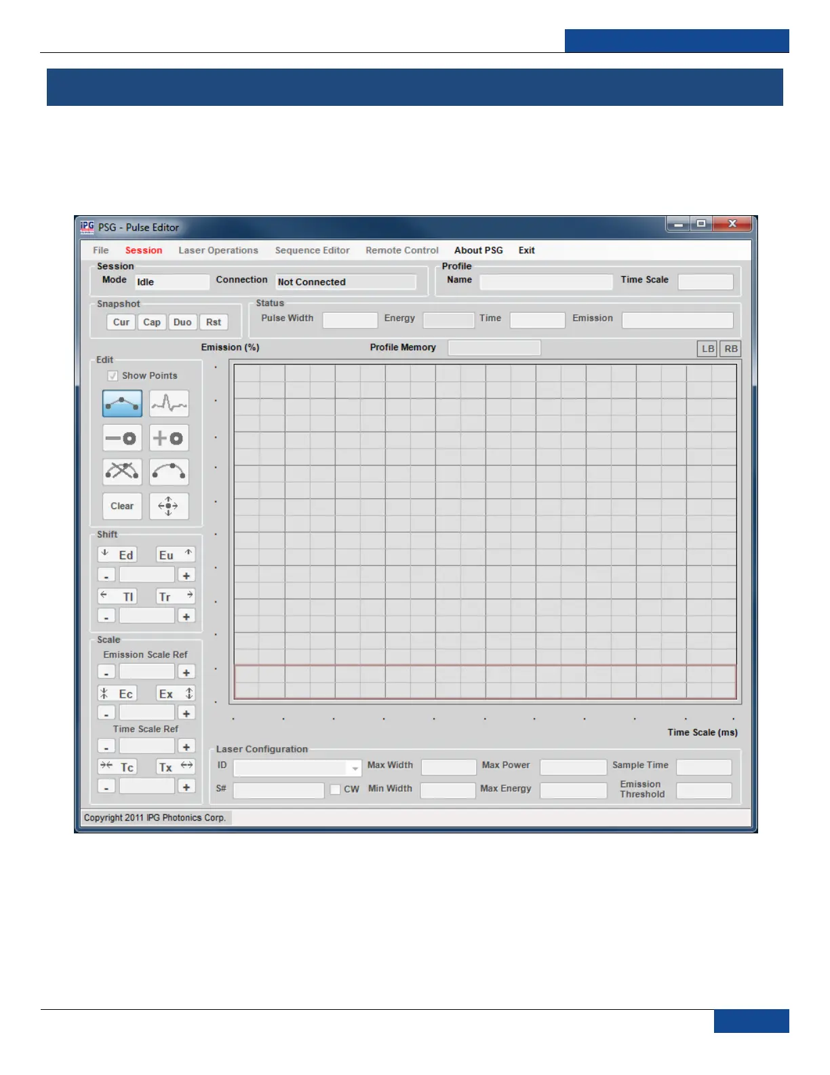
Task: Click the Profile Memory field
Action: click(x=494, y=348)
